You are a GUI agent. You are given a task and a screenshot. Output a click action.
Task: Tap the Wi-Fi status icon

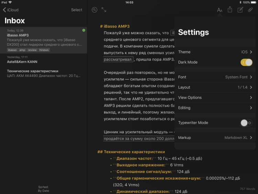[10, 2]
